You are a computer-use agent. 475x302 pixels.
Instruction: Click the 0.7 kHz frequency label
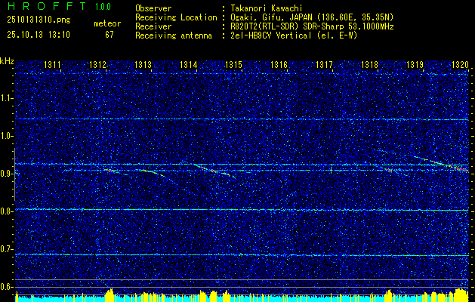click(7, 249)
